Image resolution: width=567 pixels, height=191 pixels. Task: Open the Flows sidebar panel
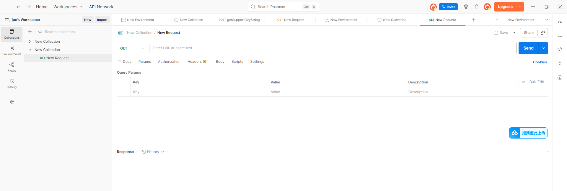[x=12, y=67]
